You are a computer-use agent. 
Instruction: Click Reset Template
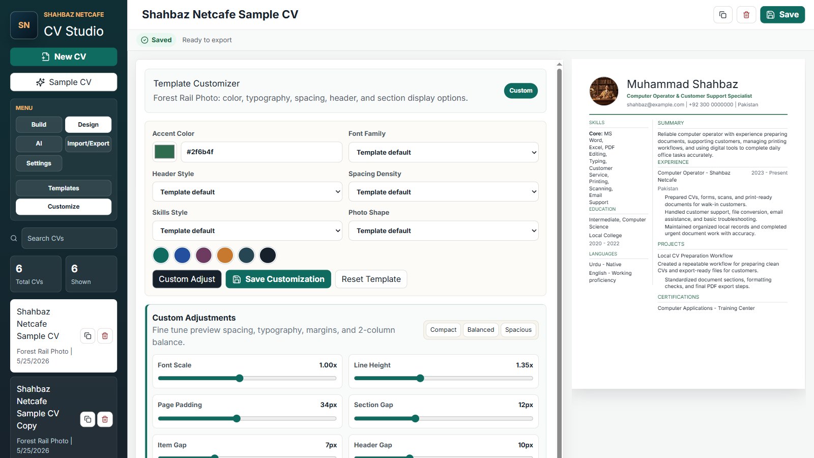coord(371,279)
